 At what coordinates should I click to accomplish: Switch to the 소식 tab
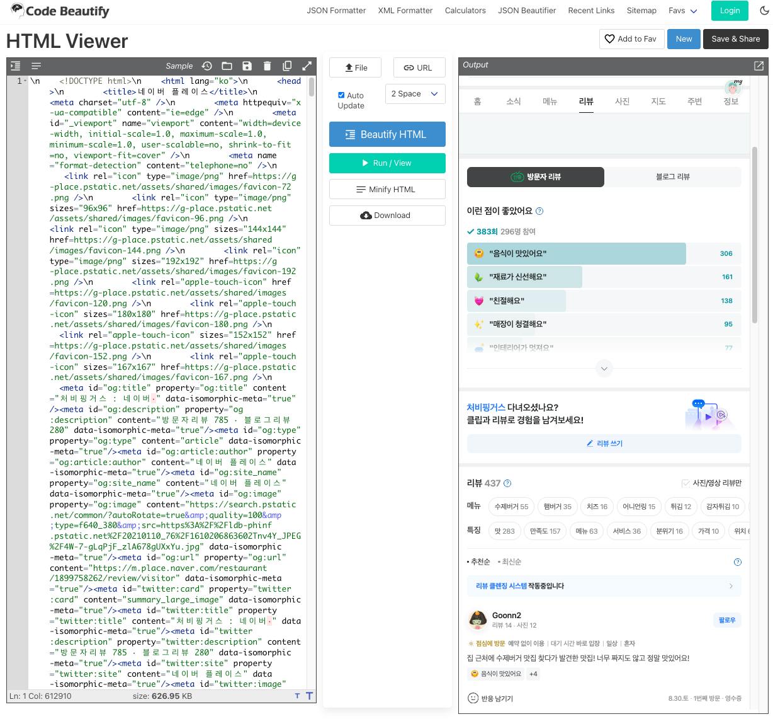point(514,101)
